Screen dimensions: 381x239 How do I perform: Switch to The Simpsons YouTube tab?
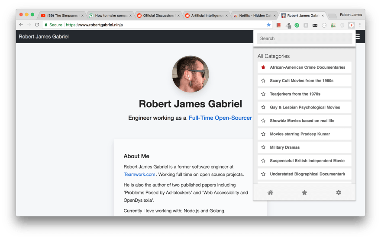click(x=62, y=16)
